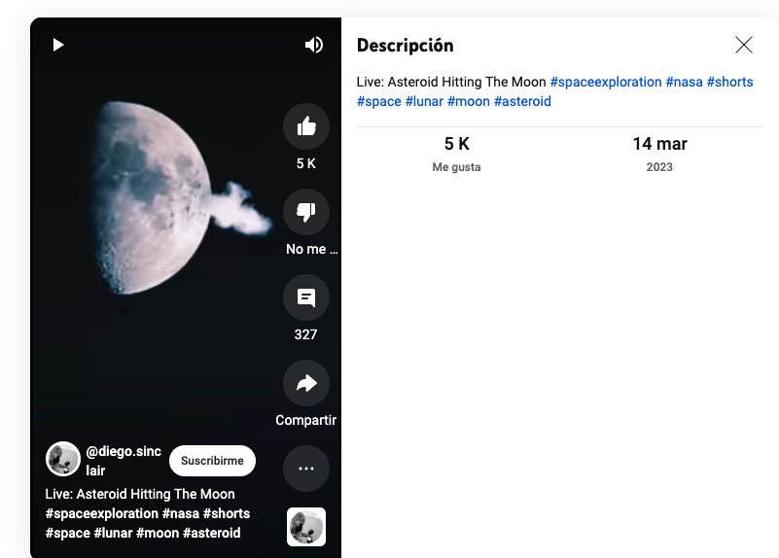This screenshot has width=779, height=558.
Task: Close the Descripción panel
Action: (x=744, y=45)
